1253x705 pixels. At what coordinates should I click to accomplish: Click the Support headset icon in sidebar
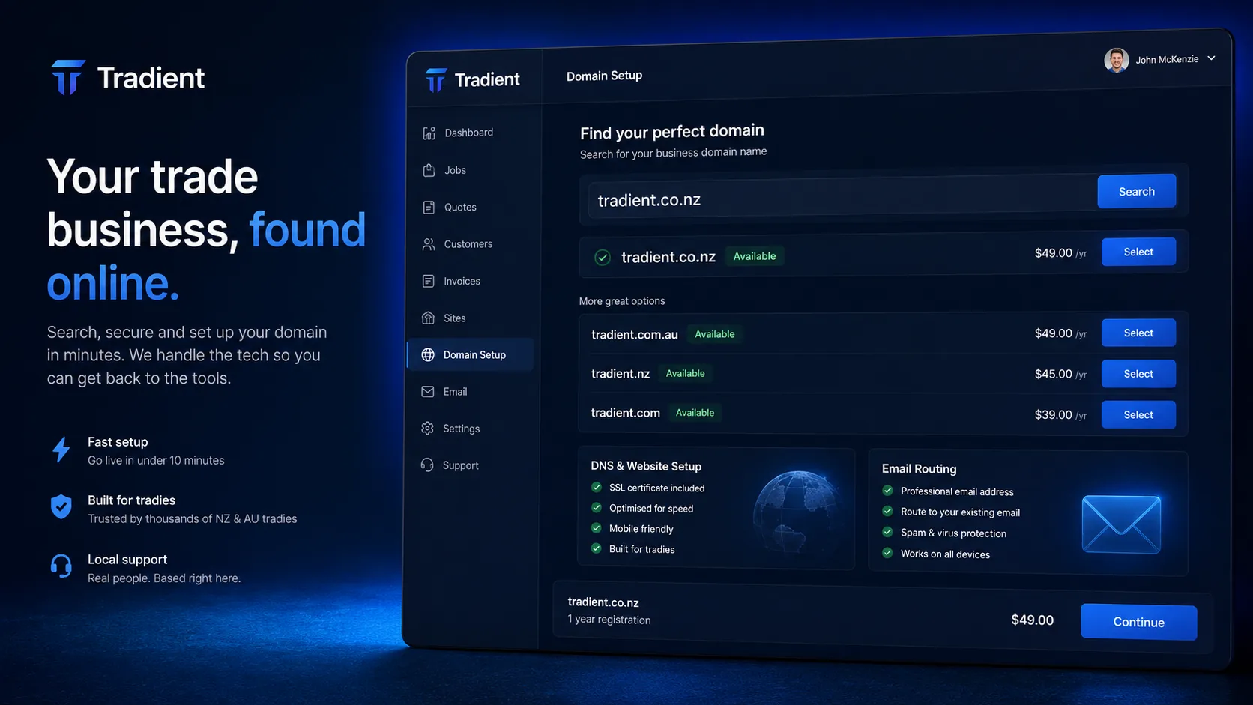(427, 465)
